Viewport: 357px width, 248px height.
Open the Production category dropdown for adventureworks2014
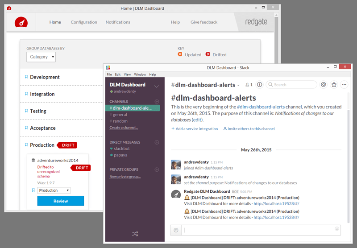point(54,190)
